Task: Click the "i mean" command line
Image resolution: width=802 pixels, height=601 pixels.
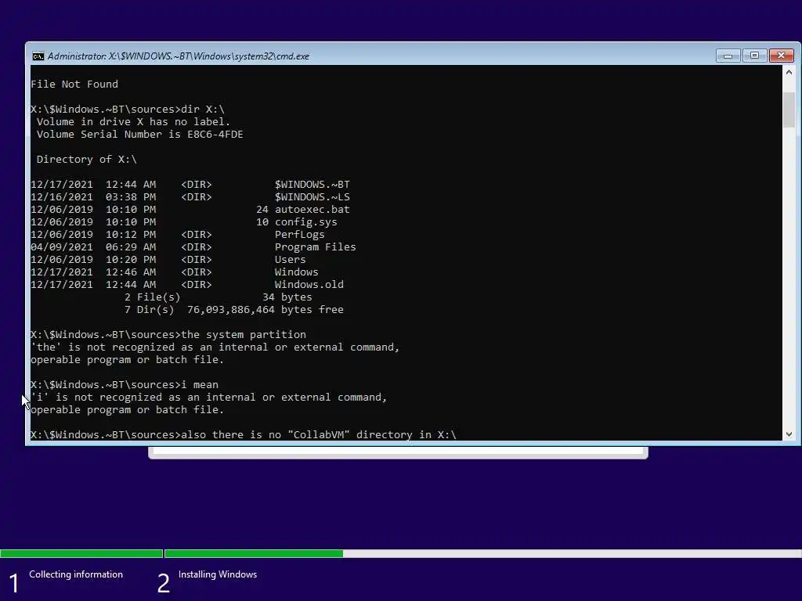Action: point(125,384)
